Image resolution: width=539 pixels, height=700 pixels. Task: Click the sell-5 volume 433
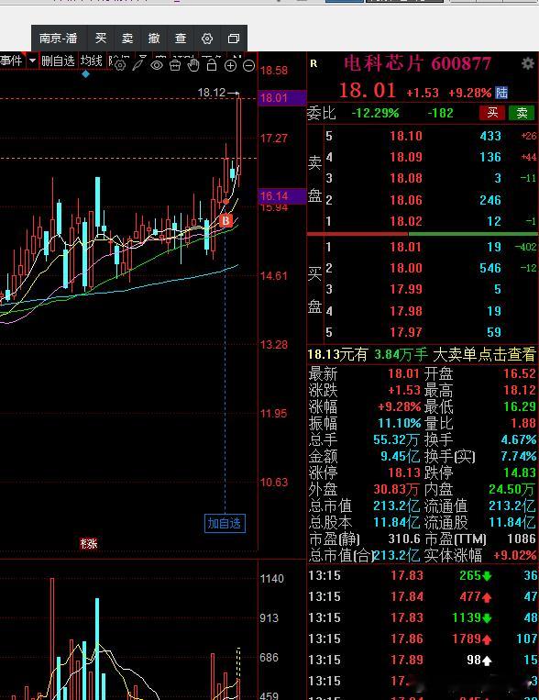click(490, 136)
